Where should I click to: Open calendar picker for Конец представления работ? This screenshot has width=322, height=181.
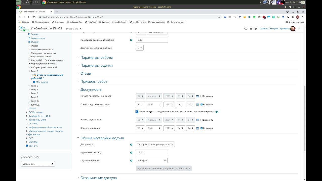(197, 104)
